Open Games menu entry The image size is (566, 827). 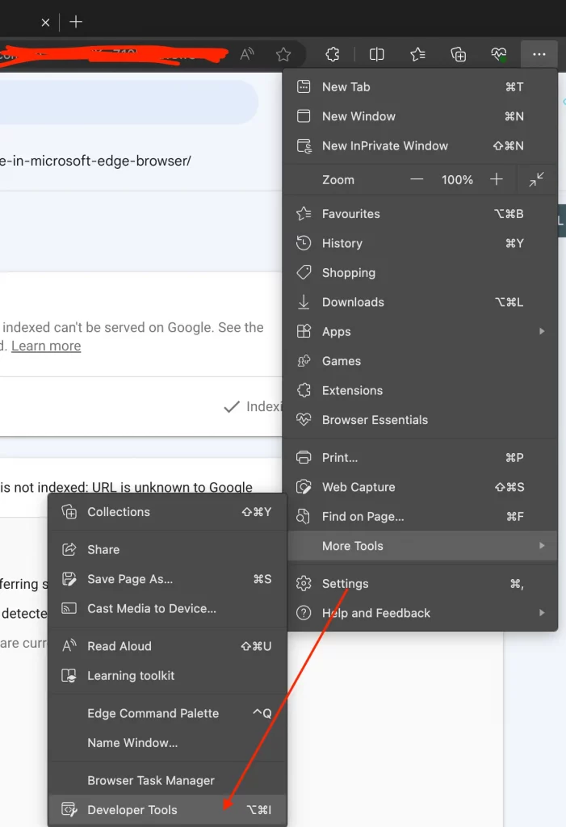pos(420,361)
